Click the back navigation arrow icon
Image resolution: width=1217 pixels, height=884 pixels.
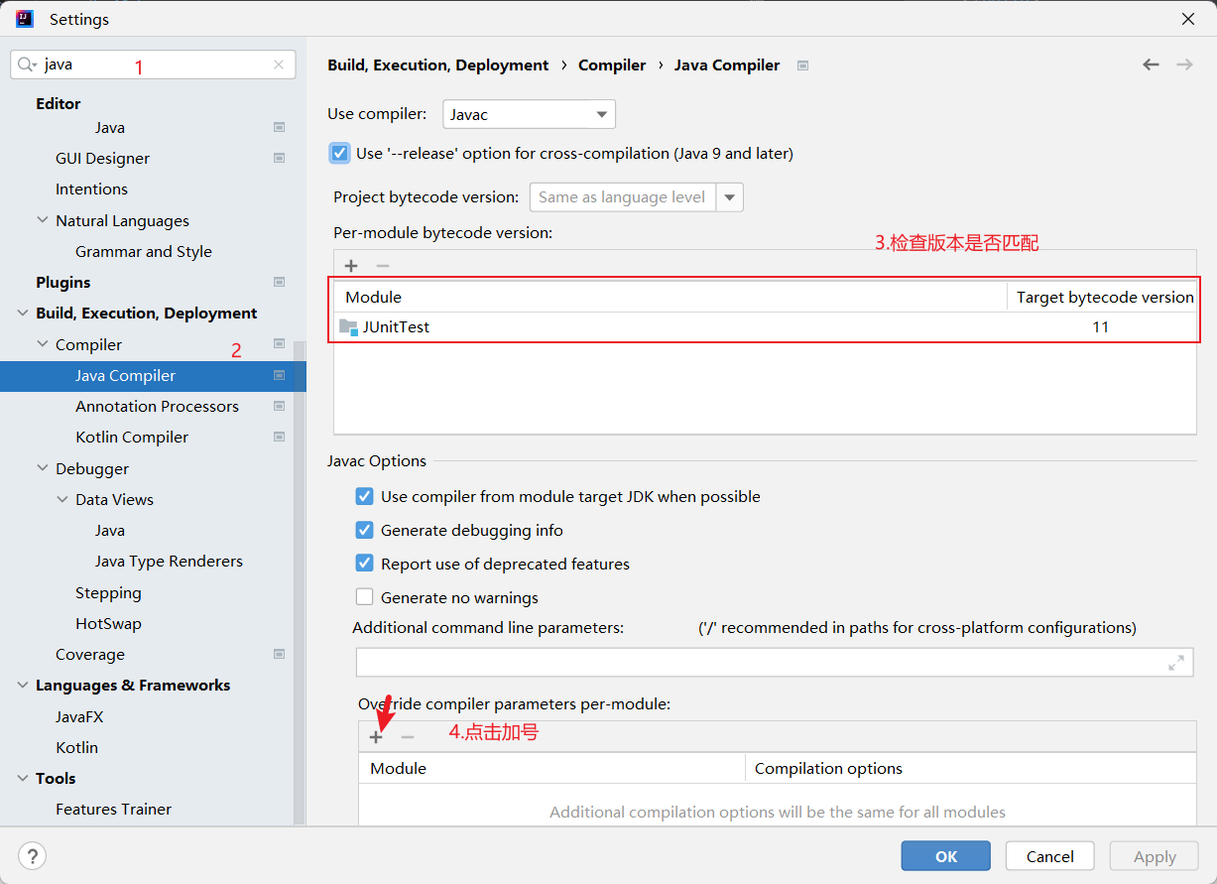[1151, 64]
